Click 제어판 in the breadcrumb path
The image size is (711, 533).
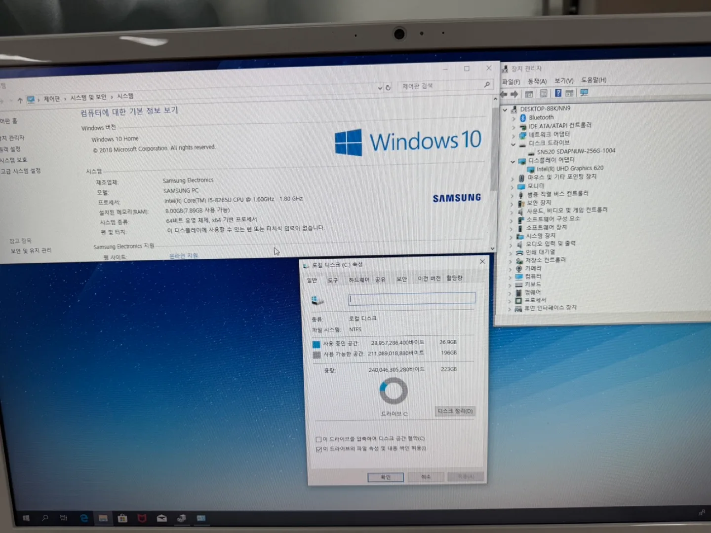52,99
